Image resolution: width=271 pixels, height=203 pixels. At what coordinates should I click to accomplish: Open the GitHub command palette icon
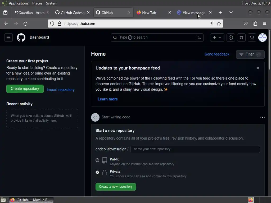pyautogui.click(x=199, y=38)
